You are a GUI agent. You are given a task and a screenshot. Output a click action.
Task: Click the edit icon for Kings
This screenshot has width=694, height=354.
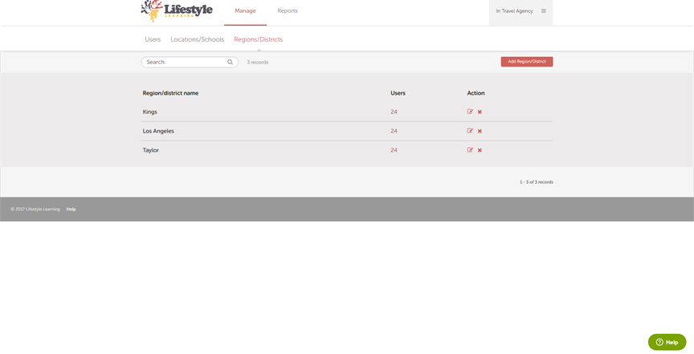470,112
